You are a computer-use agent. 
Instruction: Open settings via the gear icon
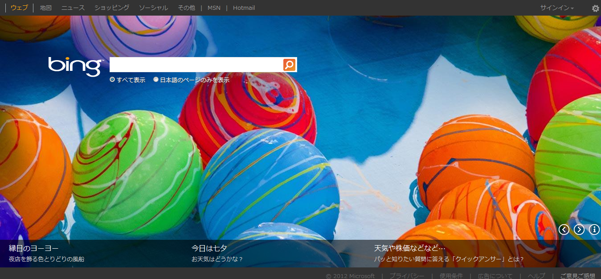[x=595, y=8]
